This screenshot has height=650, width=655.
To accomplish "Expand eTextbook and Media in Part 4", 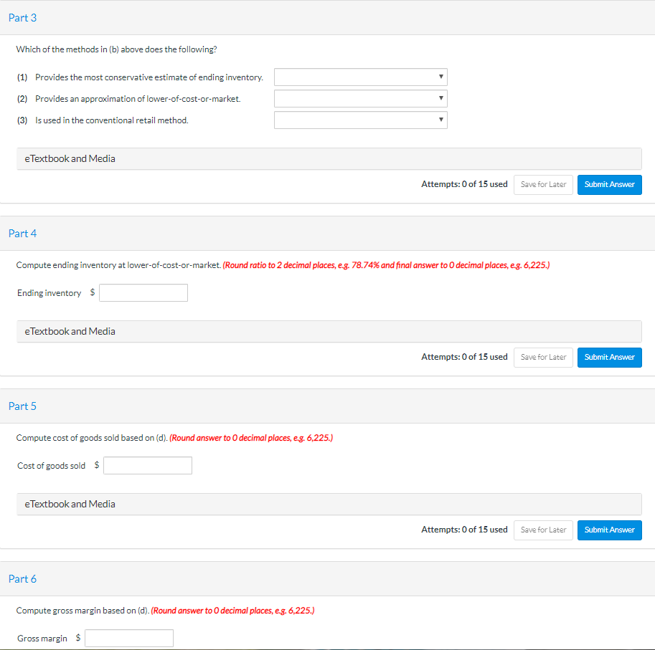I will point(70,331).
